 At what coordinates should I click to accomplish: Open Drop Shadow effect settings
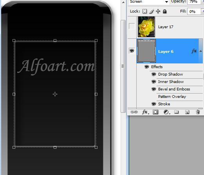tap(170, 74)
